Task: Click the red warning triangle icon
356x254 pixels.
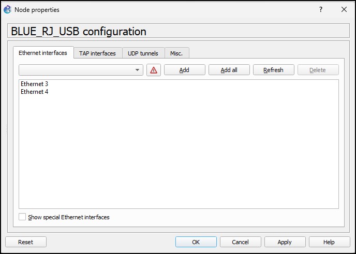Action: click(x=154, y=70)
